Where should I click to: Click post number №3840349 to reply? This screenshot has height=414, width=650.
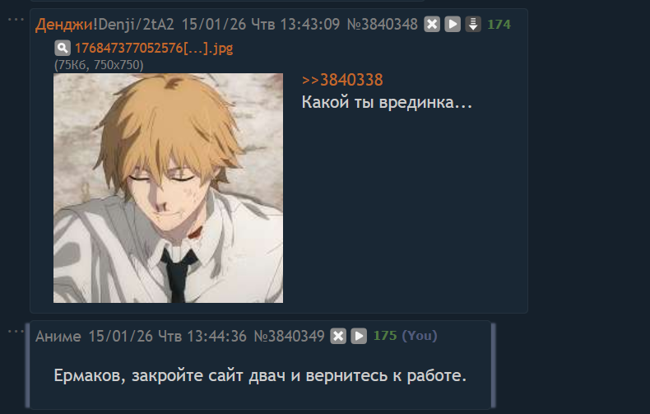[289, 336]
